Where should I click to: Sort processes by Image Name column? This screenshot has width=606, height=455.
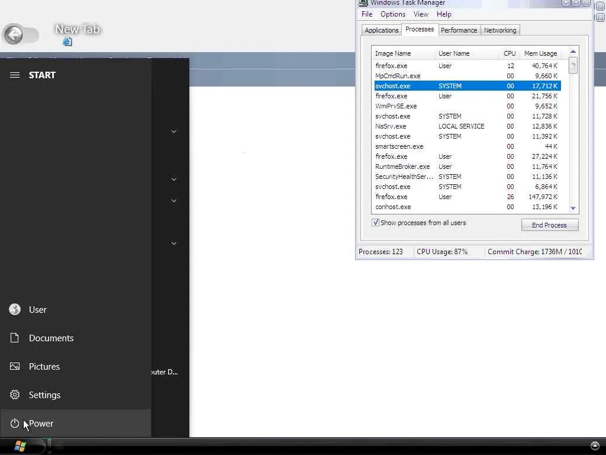pyautogui.click(x=404, y=53)
